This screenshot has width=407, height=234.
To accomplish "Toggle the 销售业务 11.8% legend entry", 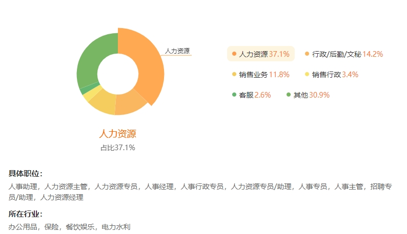I will (260, 74).
